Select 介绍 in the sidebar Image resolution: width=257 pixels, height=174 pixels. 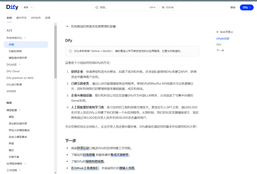[x=26, y=45]
